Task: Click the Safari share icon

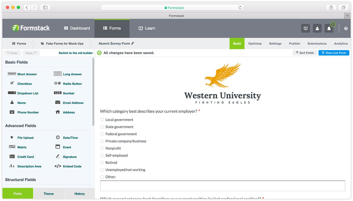Action: (331, 8)
